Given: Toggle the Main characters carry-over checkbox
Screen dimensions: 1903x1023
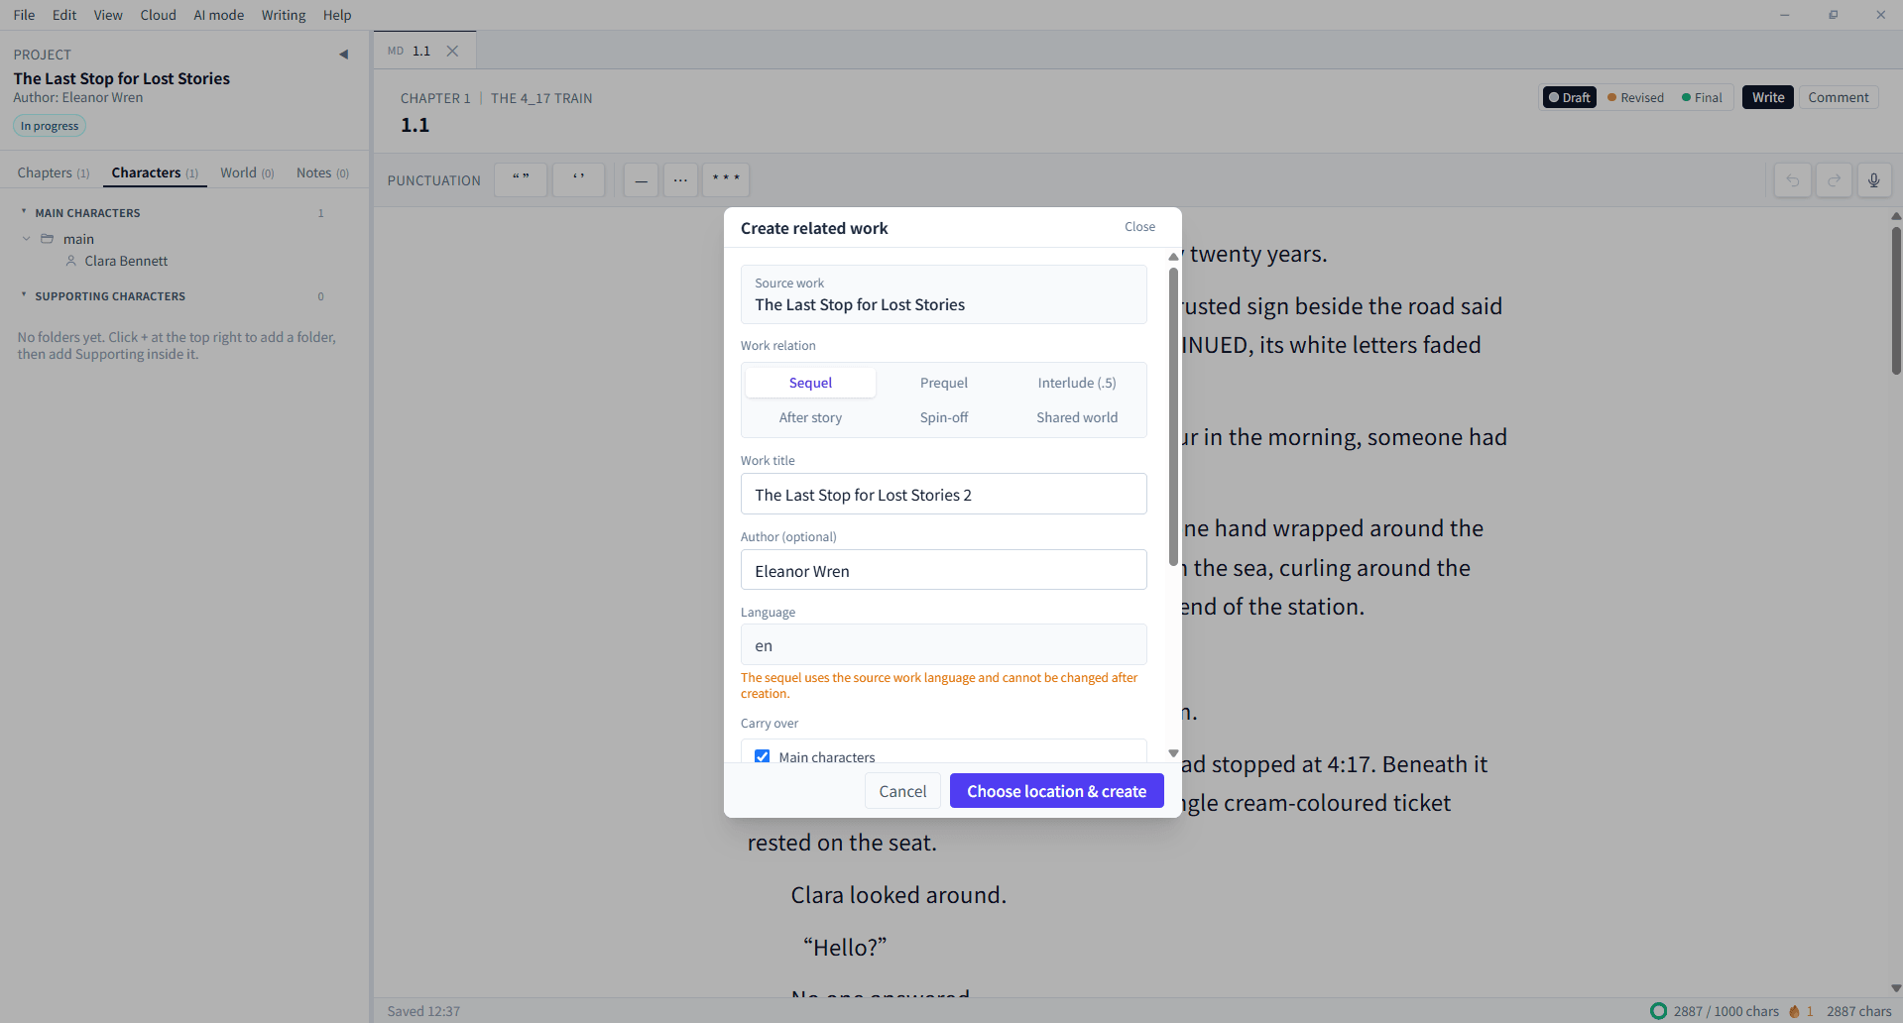Looking at the screenshot, I should coord(762,756).
